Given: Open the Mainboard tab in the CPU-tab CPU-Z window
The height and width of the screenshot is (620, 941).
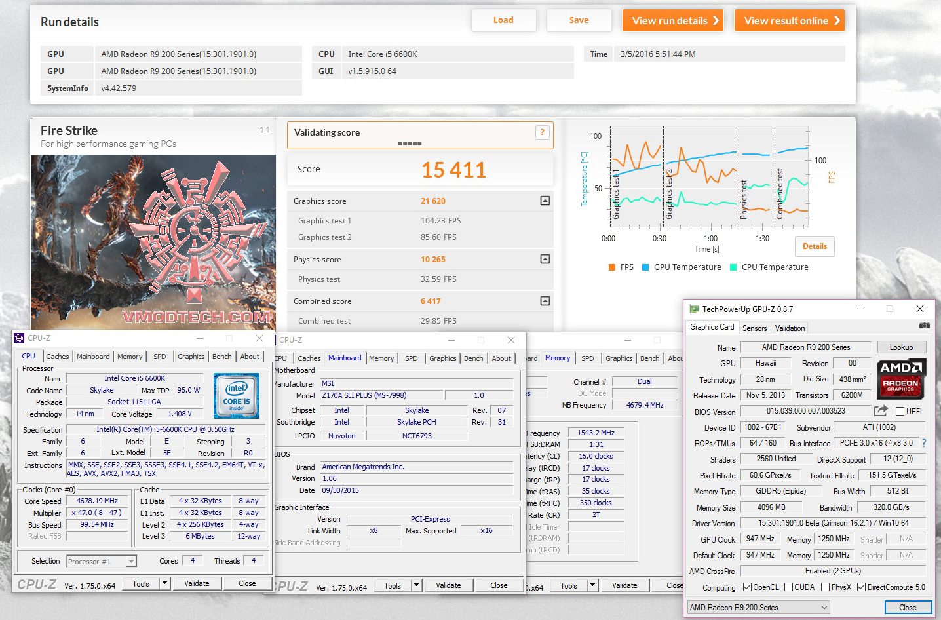Looking at the screenshot, I should pyautogui.click(x=93, y=357).
